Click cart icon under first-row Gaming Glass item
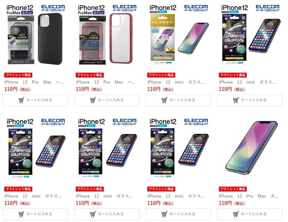Viewport: 288px width, 222px height. 236,100
